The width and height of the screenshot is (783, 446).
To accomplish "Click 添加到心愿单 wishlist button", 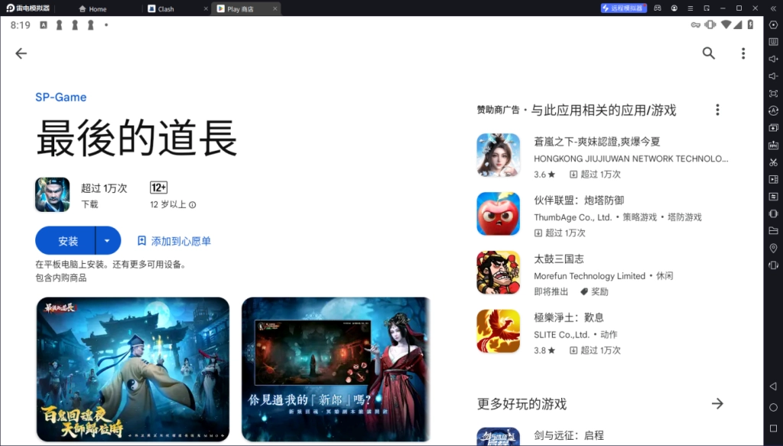I will point(174,241).
